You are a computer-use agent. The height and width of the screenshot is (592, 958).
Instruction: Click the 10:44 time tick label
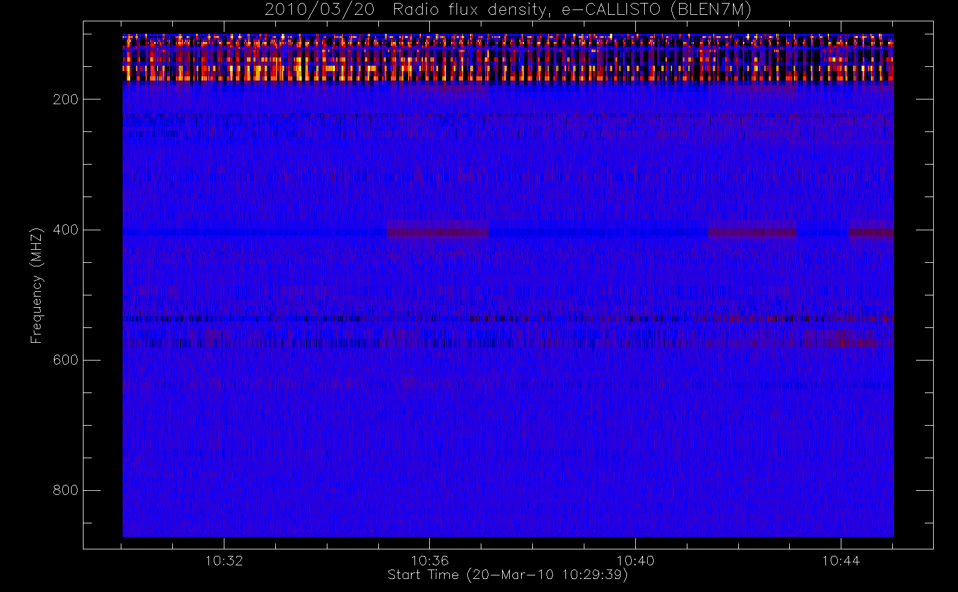tap(841, 561)
